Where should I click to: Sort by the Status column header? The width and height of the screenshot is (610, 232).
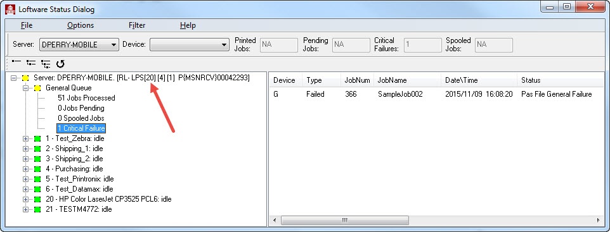tap(561, 80)
